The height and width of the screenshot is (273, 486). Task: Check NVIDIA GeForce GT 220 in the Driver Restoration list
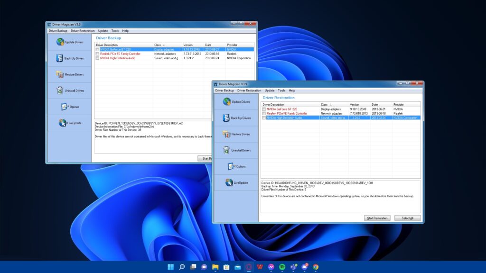[x=264, y=109]
